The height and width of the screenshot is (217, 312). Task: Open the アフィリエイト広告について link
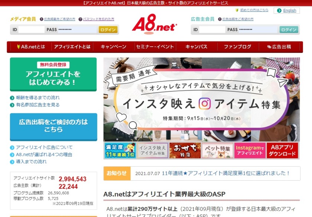[x=44, y=147]
